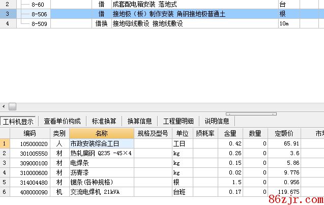Open the 标准换算 tab
The width and height of the screenshot is (324, 205).
pyautogui.click(x=104, y=121)
